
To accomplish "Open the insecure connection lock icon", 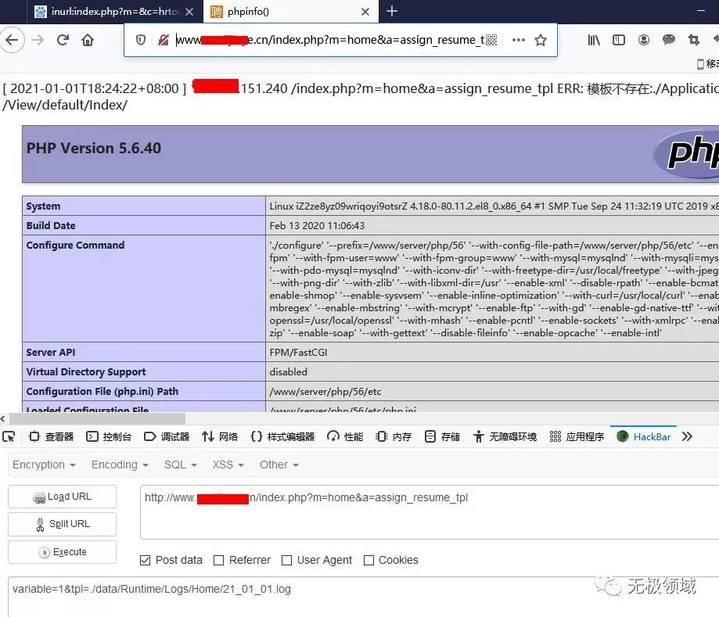I will pyautogui.click(x=163, y=41).
